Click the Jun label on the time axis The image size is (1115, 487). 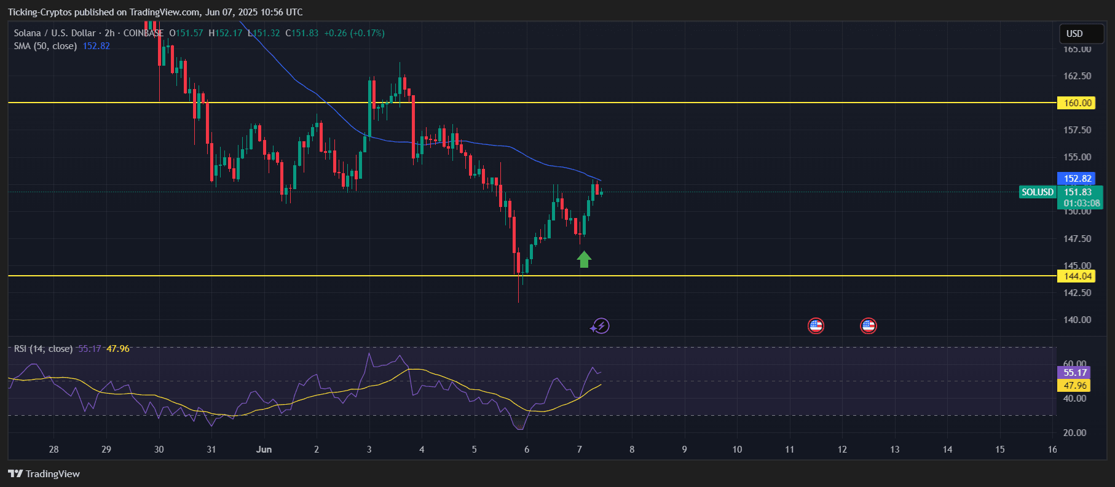pyautogui.click(x=264, y=450)
